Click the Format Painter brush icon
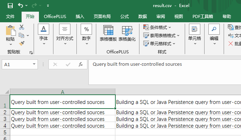This screenshot has width=241, height=140. click(x=22, y=43)
